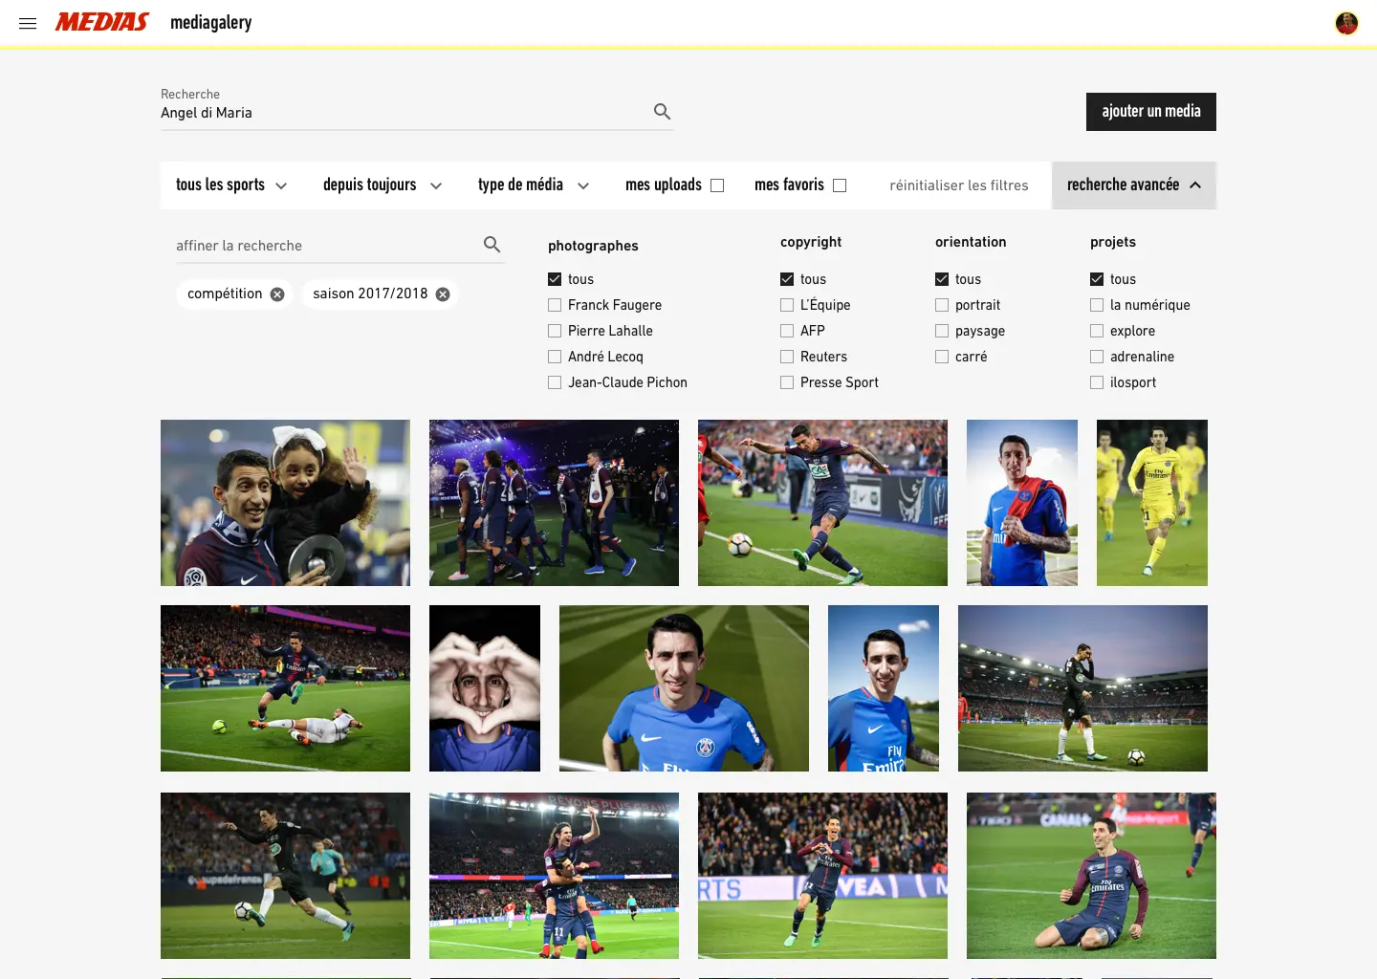Click mediagalery title text
This screenshot has width=1377, height=979.
pos(211,22)
